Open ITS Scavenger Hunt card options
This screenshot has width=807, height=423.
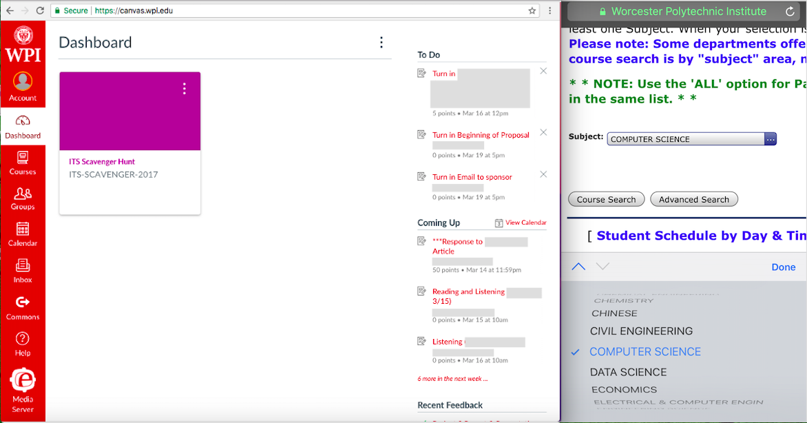[185, 89]
